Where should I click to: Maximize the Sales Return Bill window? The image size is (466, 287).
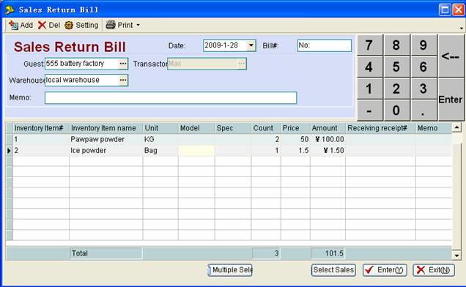tap(445, 10)
